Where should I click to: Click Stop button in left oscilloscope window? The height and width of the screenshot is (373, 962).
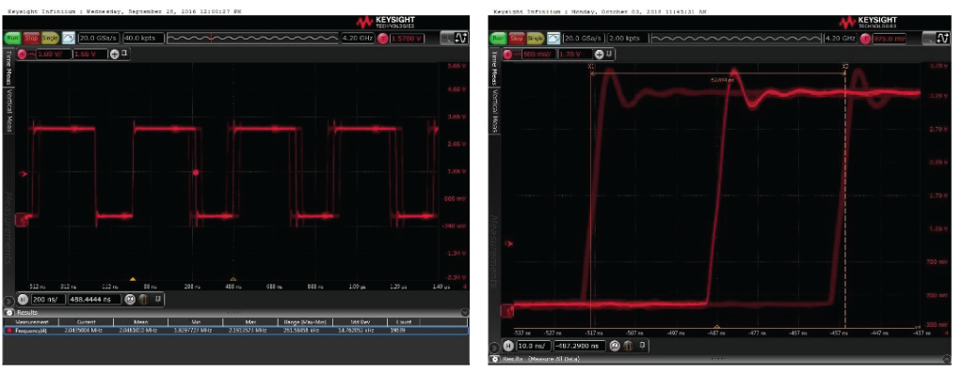coord(31,38)
